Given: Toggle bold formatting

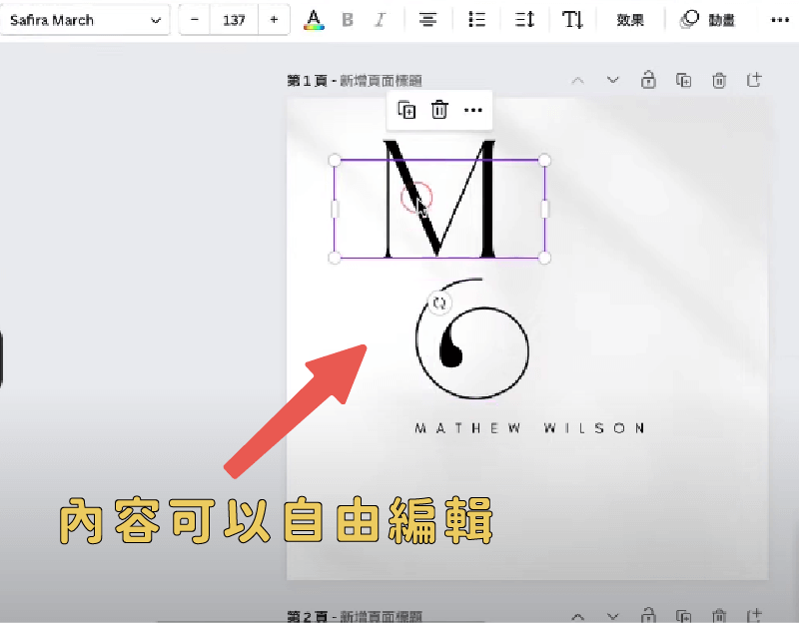Looking at the screenshot, I should tap(348, 20).
